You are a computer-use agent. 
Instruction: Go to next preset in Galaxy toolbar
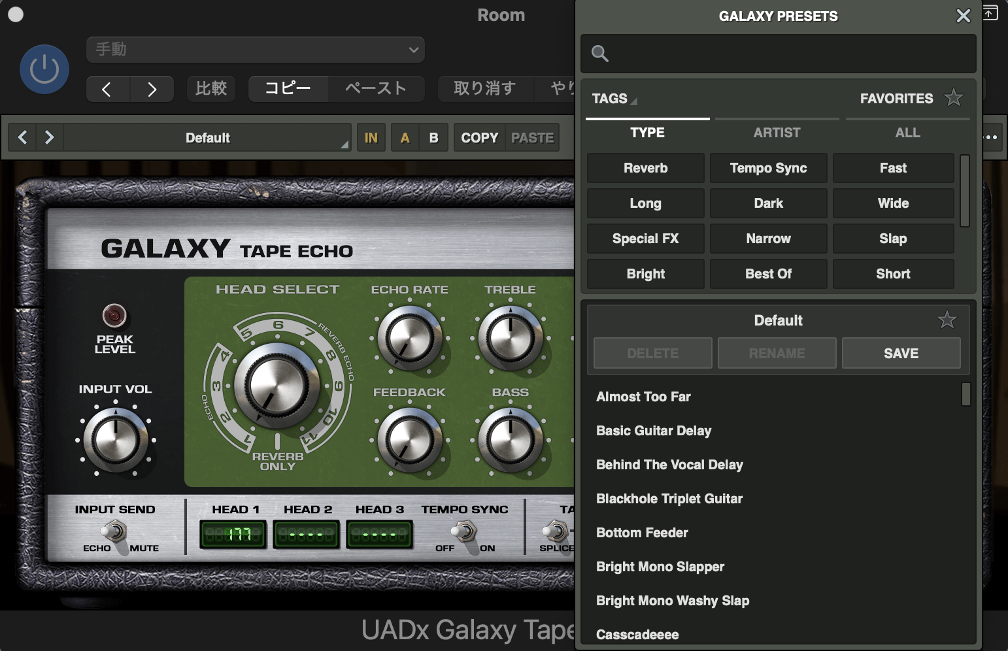pos(49,137)
